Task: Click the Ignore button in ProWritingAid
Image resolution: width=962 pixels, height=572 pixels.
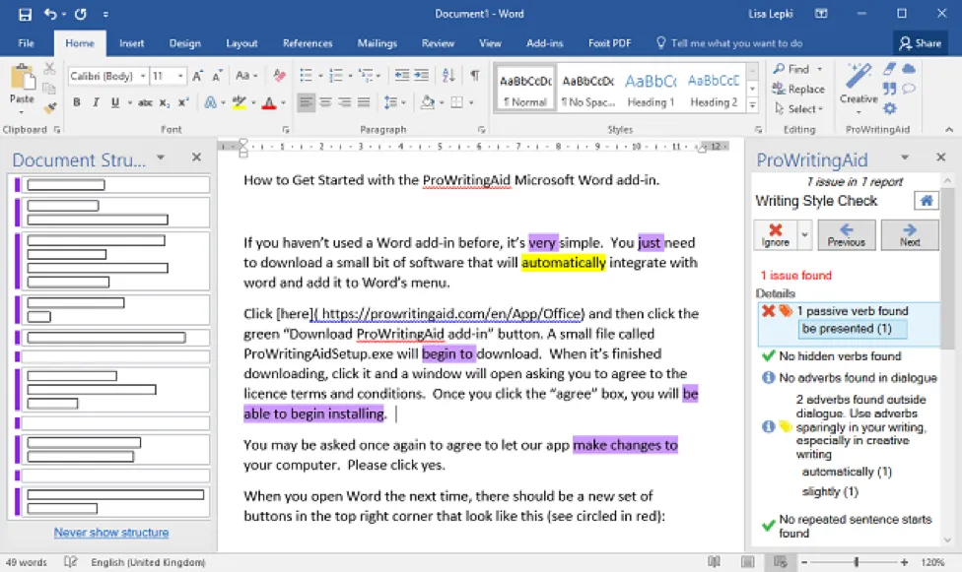Action: pyautogui.click(x=776, y=234)
